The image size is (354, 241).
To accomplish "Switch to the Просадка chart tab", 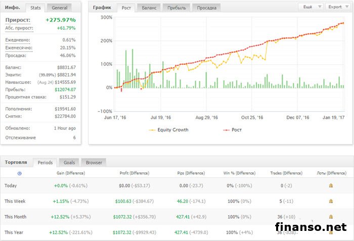I will [x=208, y=8].
